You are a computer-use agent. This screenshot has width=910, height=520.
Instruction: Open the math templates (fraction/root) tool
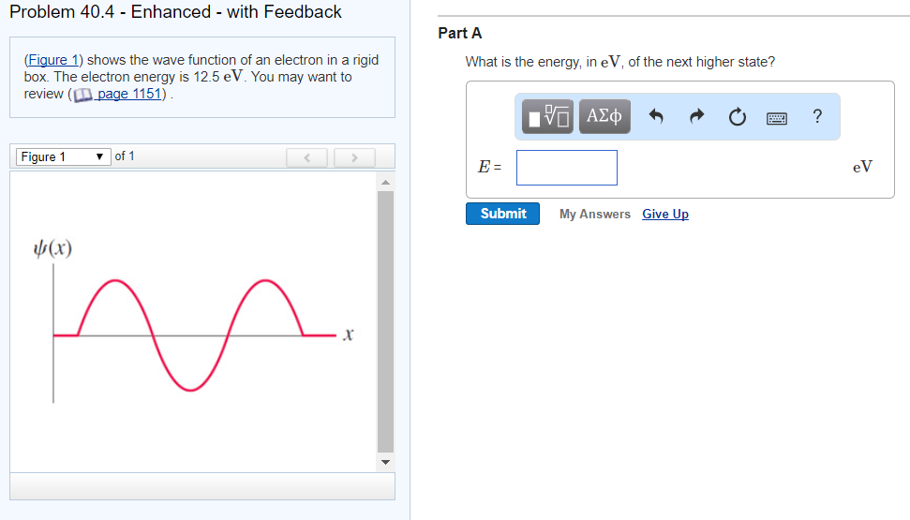pyautogui.click(x=547, y=117)
